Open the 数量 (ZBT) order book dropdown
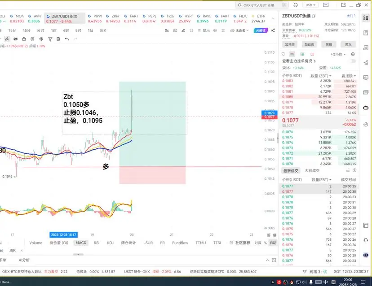372x286 pixels. (321, 76)
